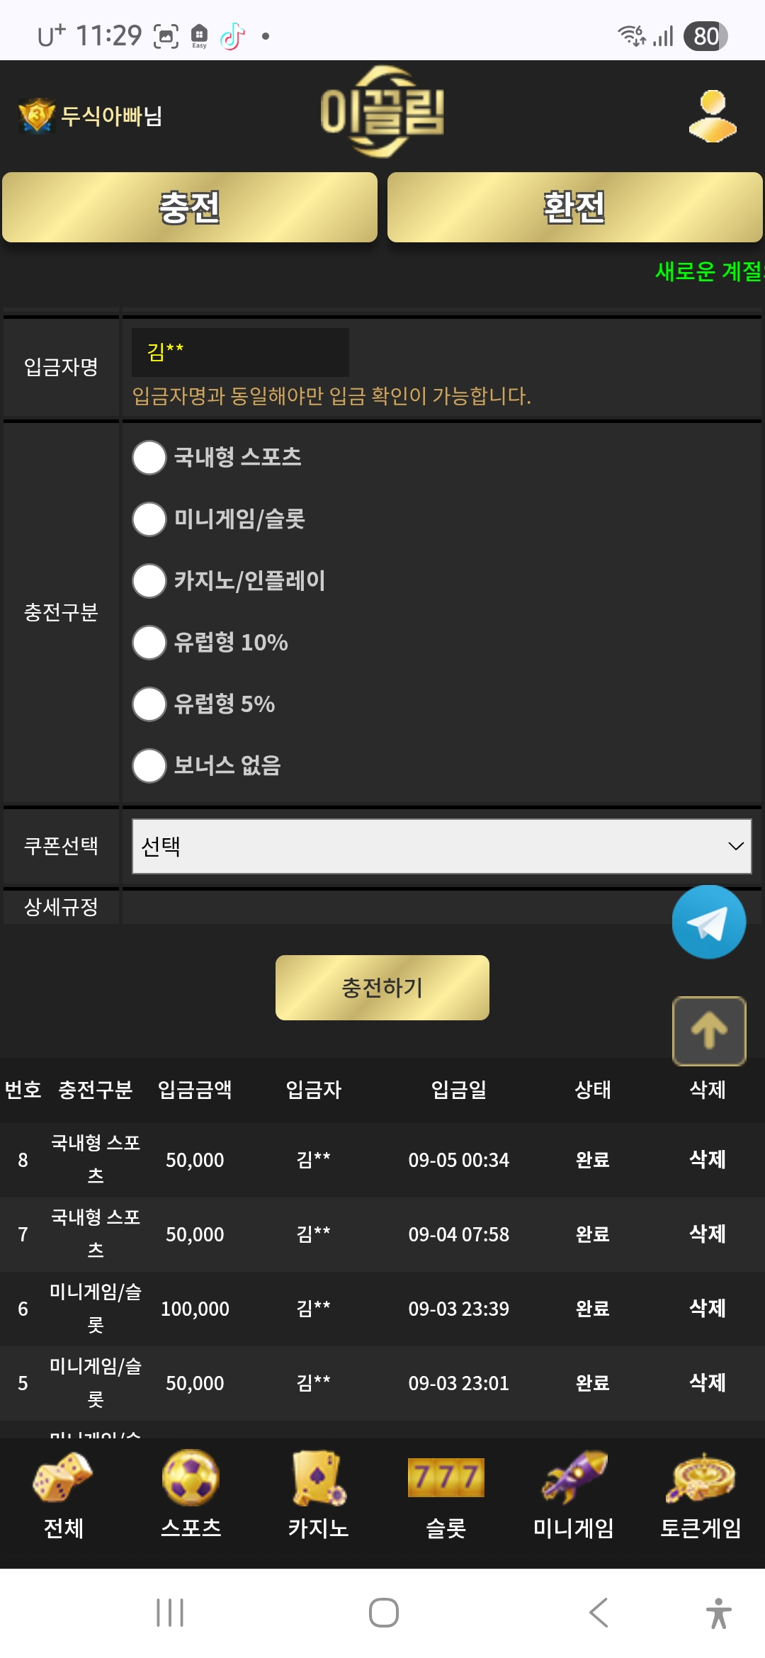The height and width of the screenshot is (1658, 765).
Task: Select the 국내형 스포츠 radio button
Action: (149, 458)
